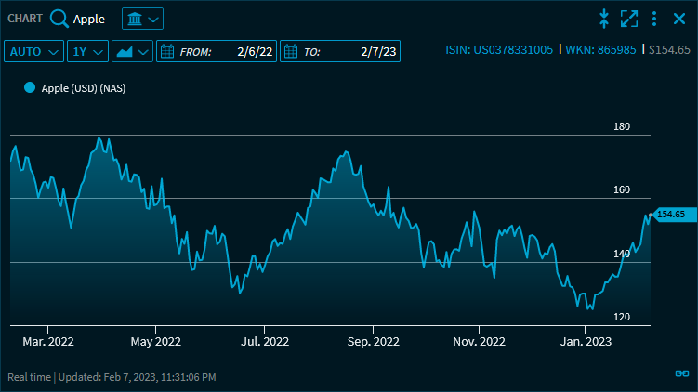The image size is (698, 392).
Task: Close the chart panel with the X
Action: pos(679,19)
